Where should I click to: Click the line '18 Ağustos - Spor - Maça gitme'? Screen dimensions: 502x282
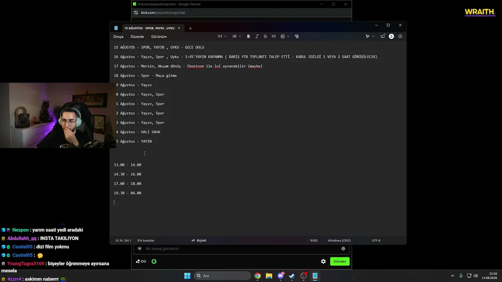point(146,76)
